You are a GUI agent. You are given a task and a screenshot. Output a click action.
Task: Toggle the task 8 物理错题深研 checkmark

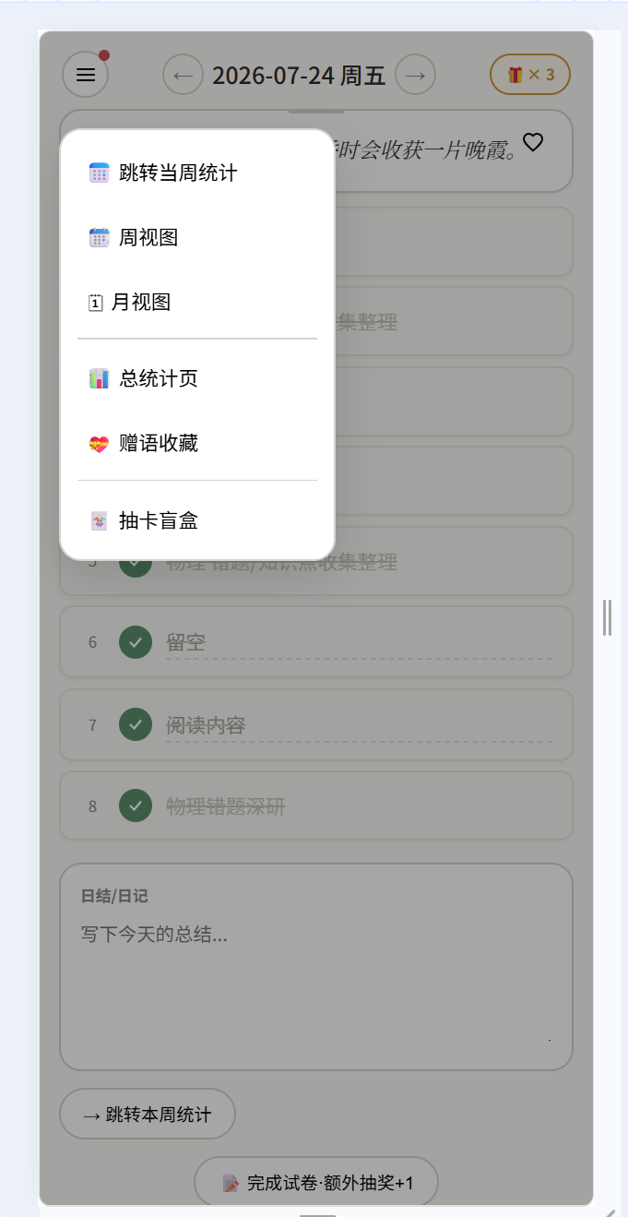point(136,805)
